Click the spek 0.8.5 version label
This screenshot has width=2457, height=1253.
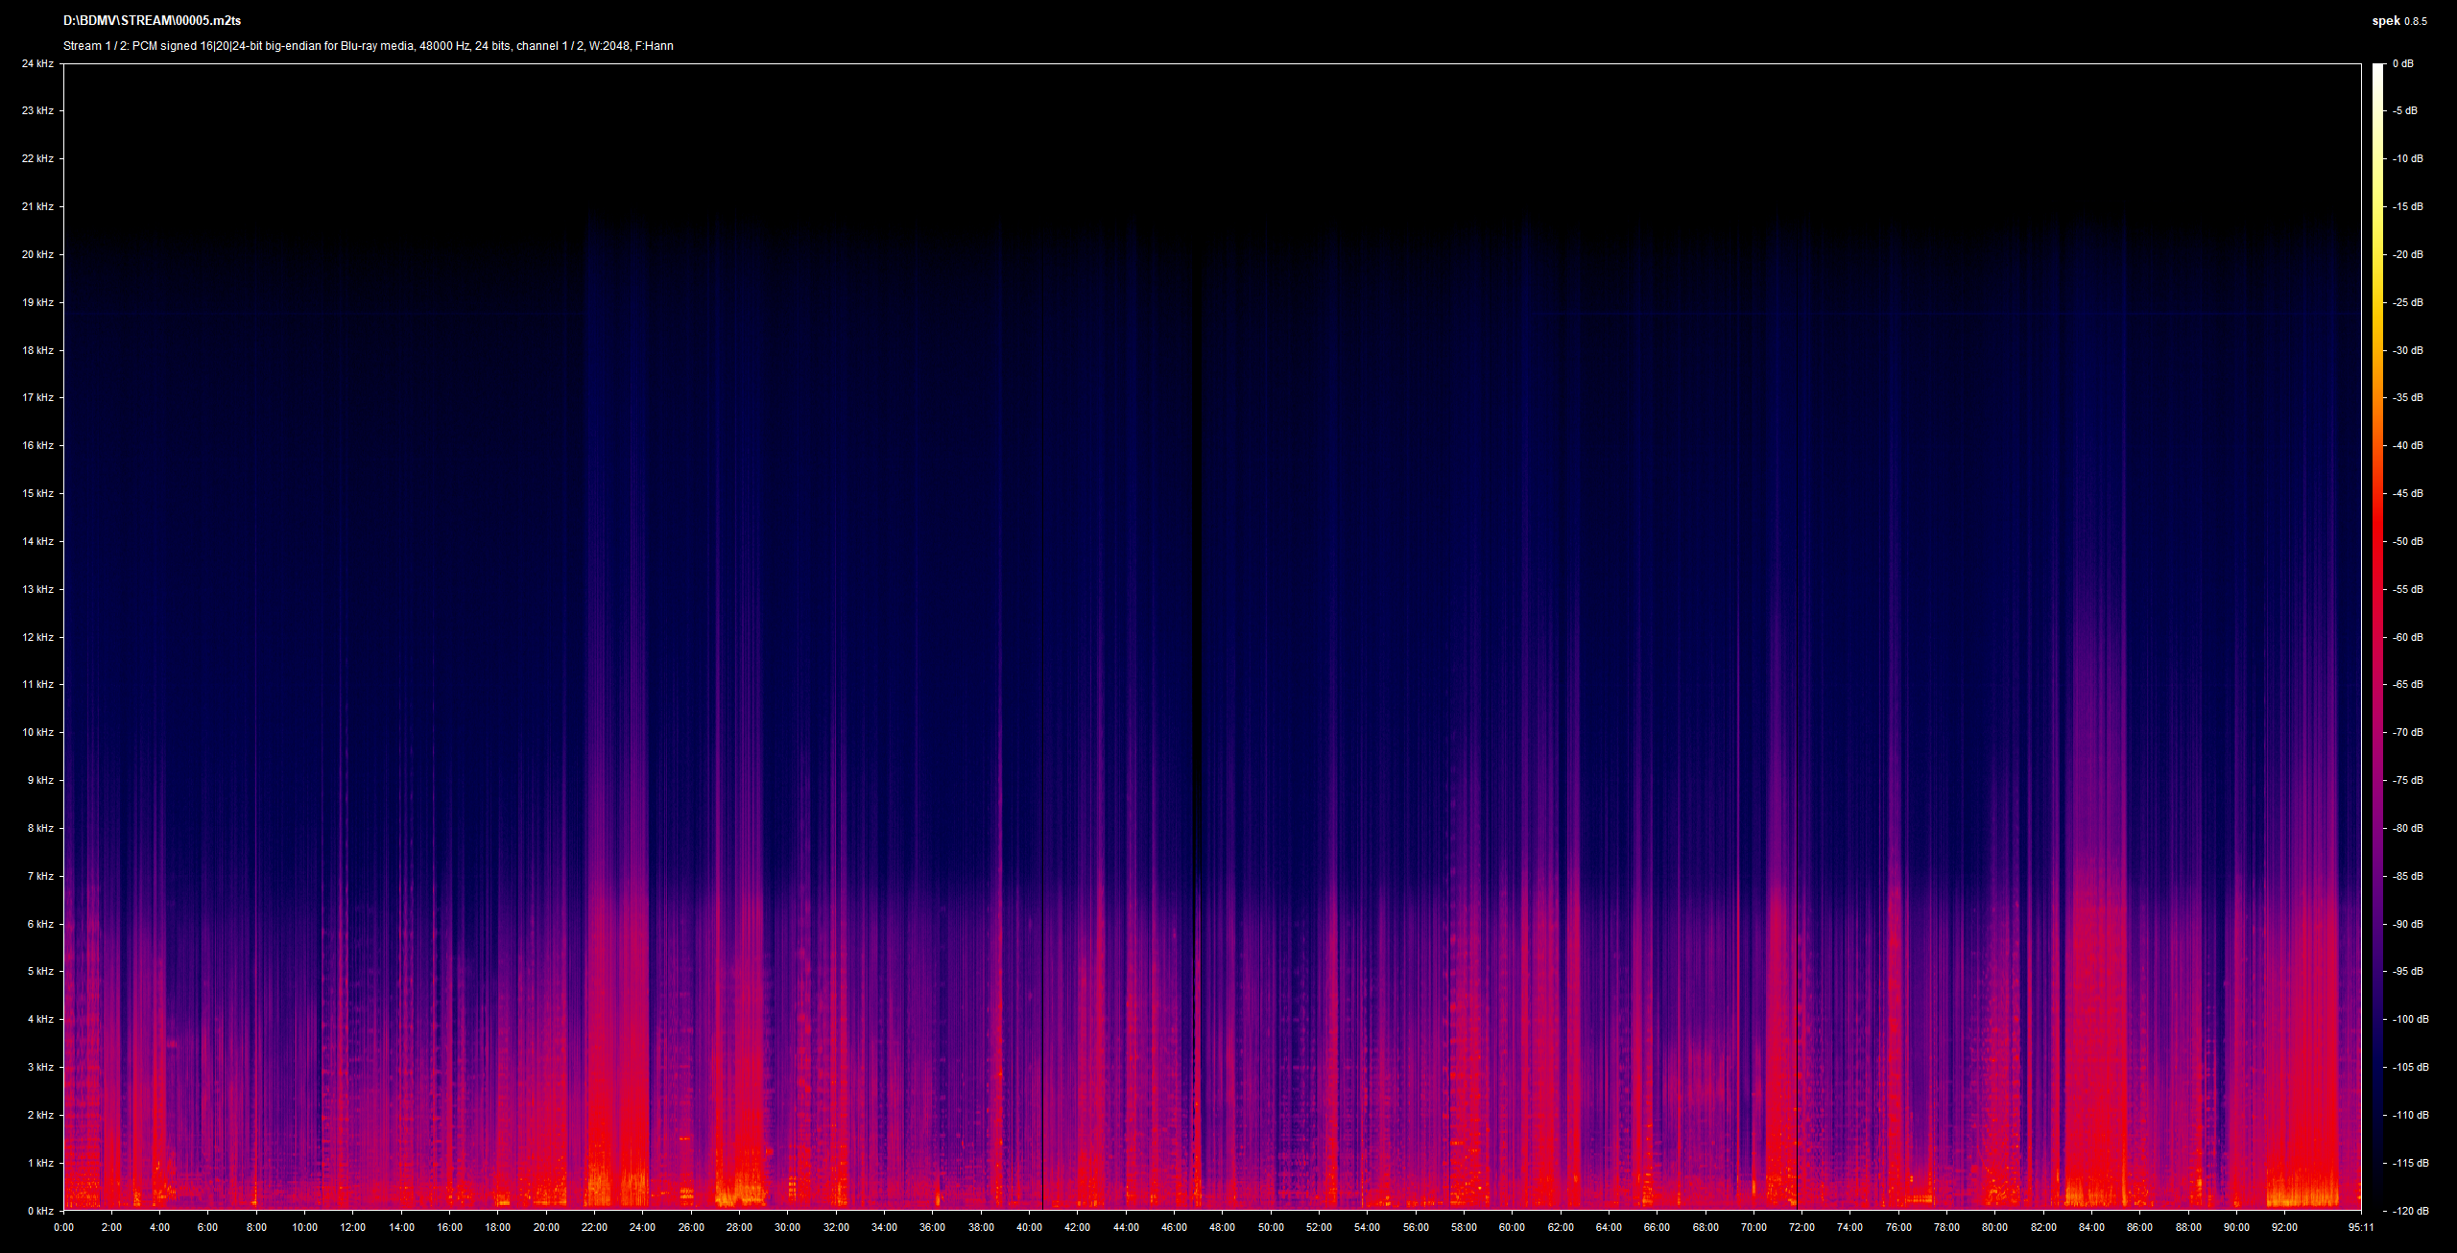(2399, 21)
